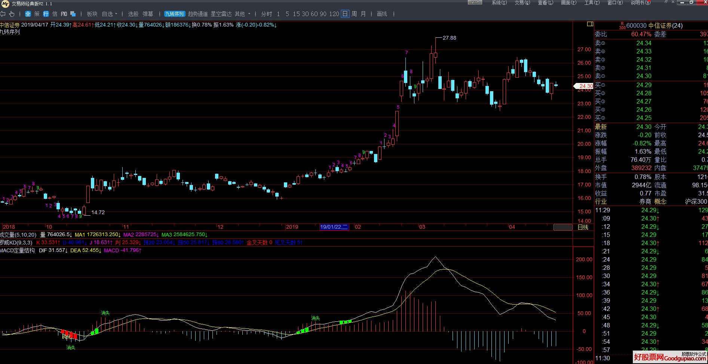708x364 pixels.
Task: Click the 罗威KD(9,3,3) indicator label
Action: pos(16,243)
